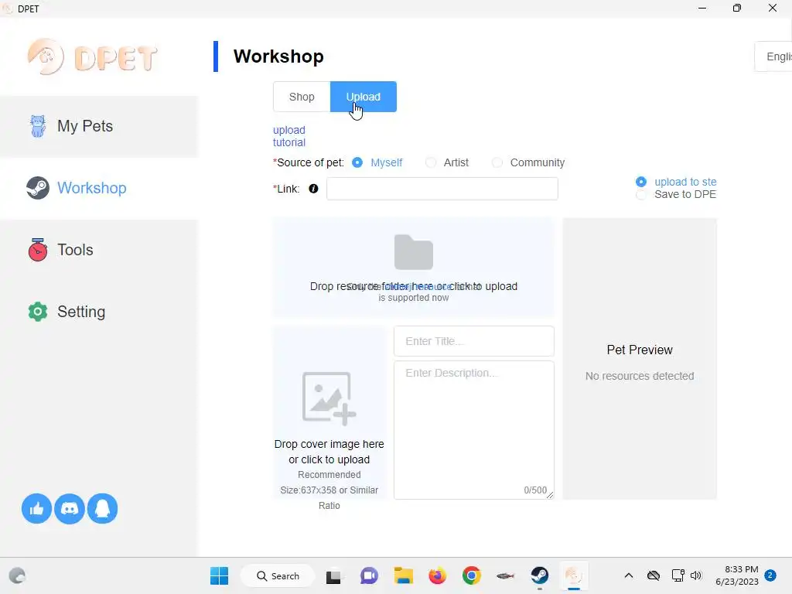The height and width of the screenshot is (594, 792).
Task: Open notification badge in tray
Action: (x=770, y=575)
